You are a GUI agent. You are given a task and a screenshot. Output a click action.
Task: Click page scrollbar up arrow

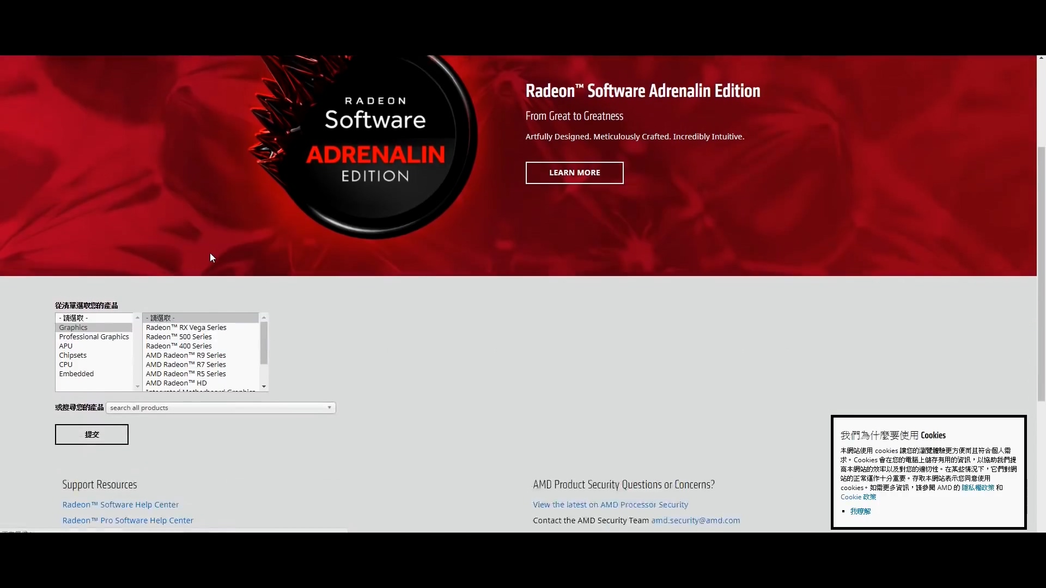(x=1041, y=58)
